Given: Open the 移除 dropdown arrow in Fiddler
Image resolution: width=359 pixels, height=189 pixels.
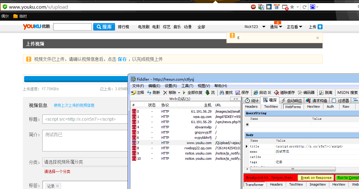Looking at the screenshot, I should (x=179, y=93).
